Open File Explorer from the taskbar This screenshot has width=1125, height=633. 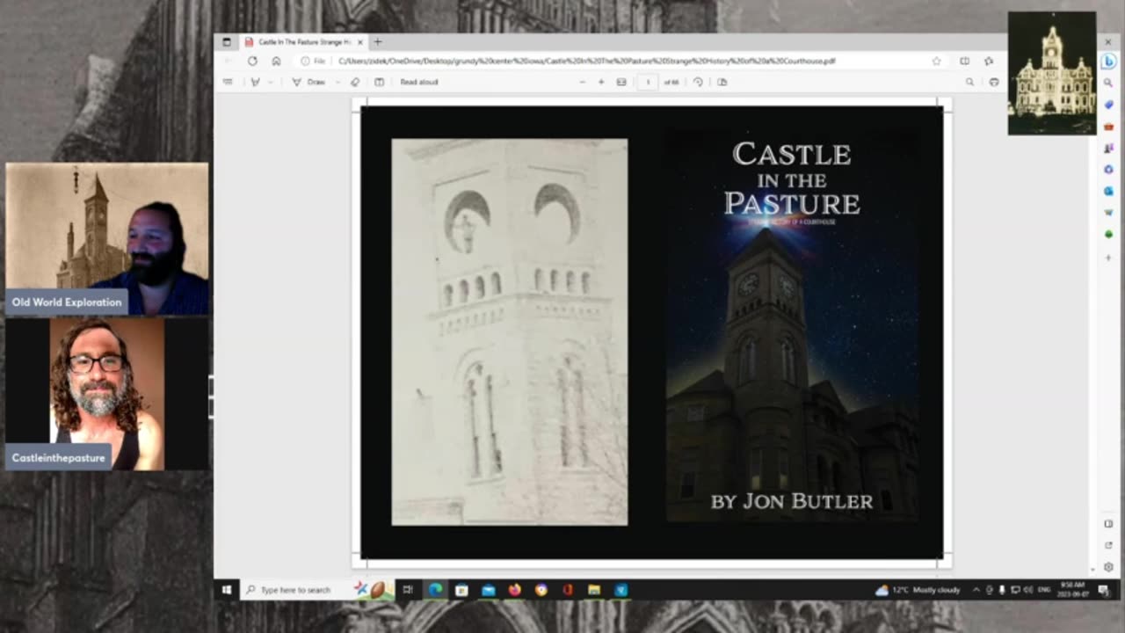click(x=594, y=590)
